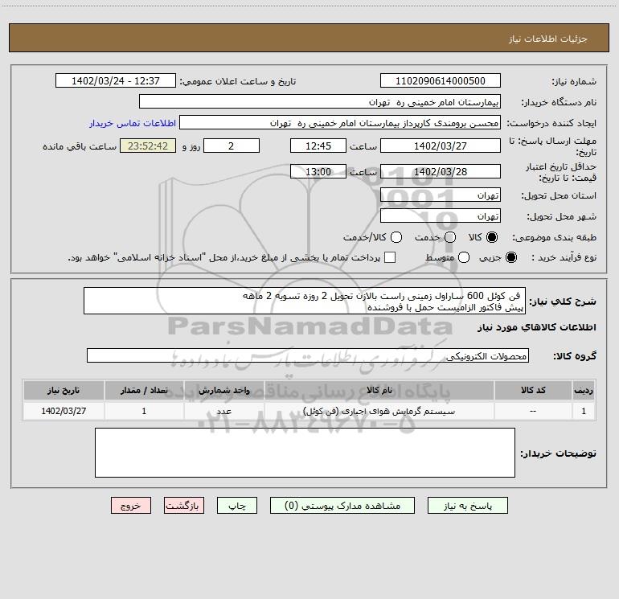
Task: Click the واحد شمارش column header
Action: point(223,390)
